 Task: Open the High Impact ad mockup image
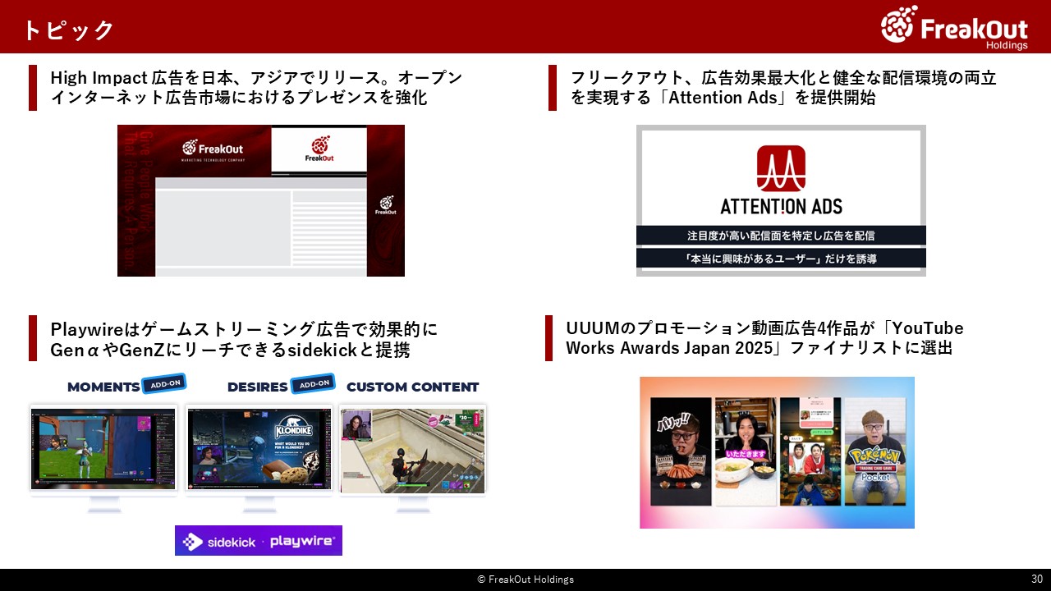tap(261, 200)
